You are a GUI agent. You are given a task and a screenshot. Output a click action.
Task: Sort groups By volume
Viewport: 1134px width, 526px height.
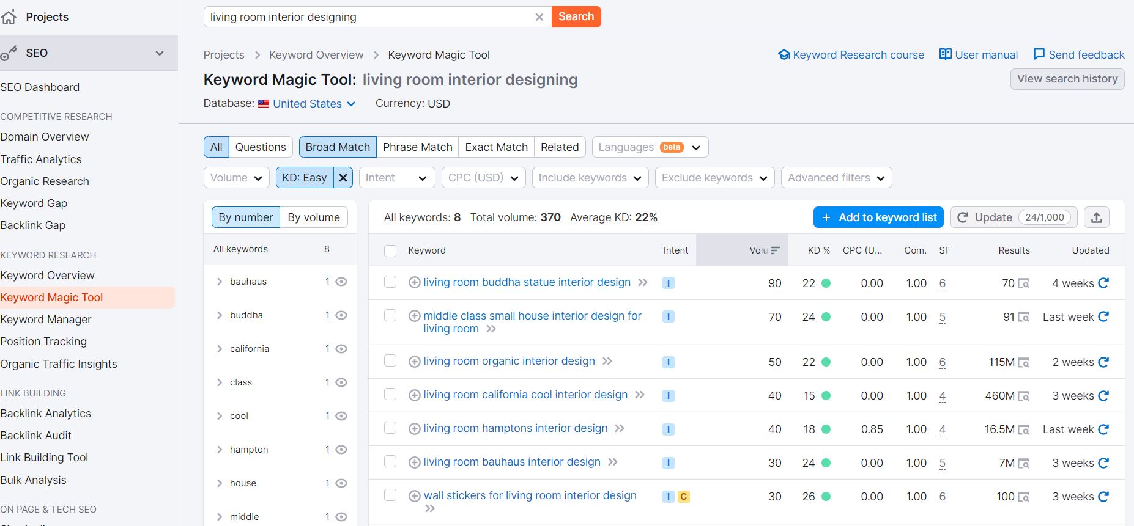[314, 217]
